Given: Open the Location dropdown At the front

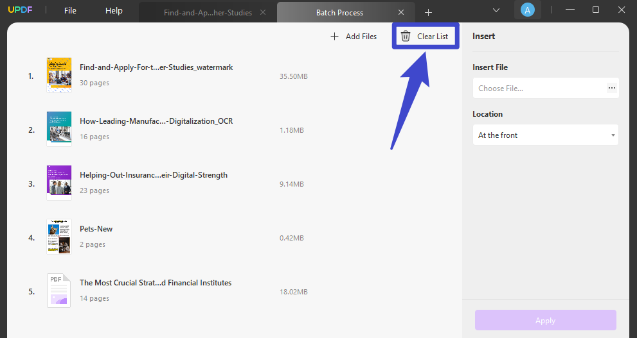Looking at the screenshot, I should coord(545,135).
